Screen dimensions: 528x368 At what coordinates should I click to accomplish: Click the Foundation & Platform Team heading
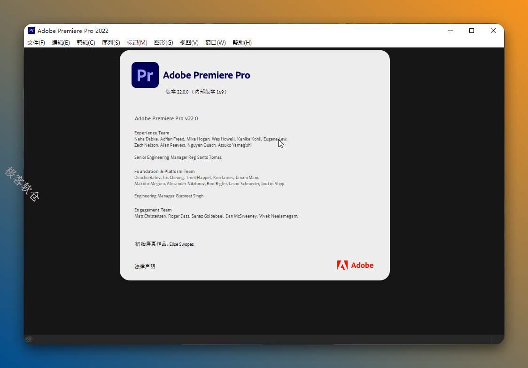coord(164,171)
